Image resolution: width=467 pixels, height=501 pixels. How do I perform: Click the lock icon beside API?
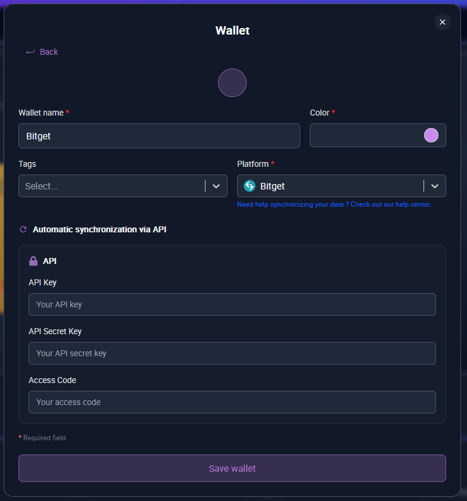pos(33,261)
